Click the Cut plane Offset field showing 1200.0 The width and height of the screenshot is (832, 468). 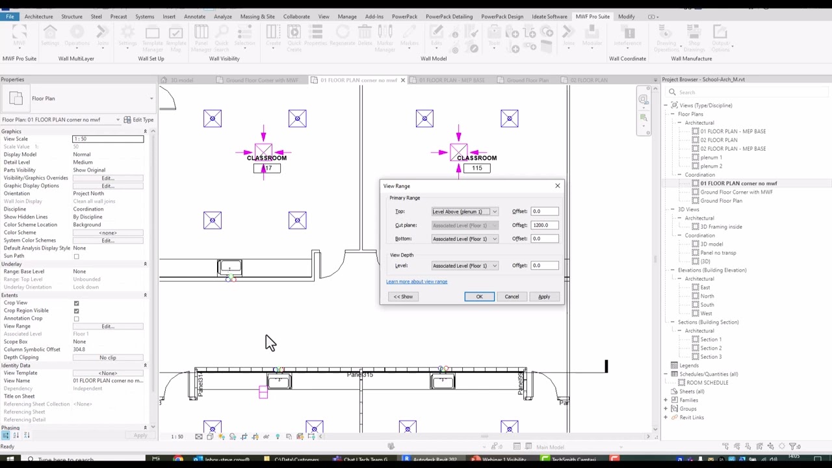pos(545,225)
